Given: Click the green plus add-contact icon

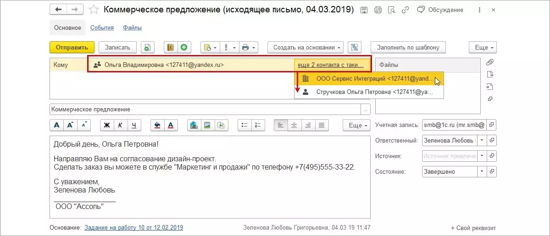Looking at the screenshot, I should tap(184, 47).
